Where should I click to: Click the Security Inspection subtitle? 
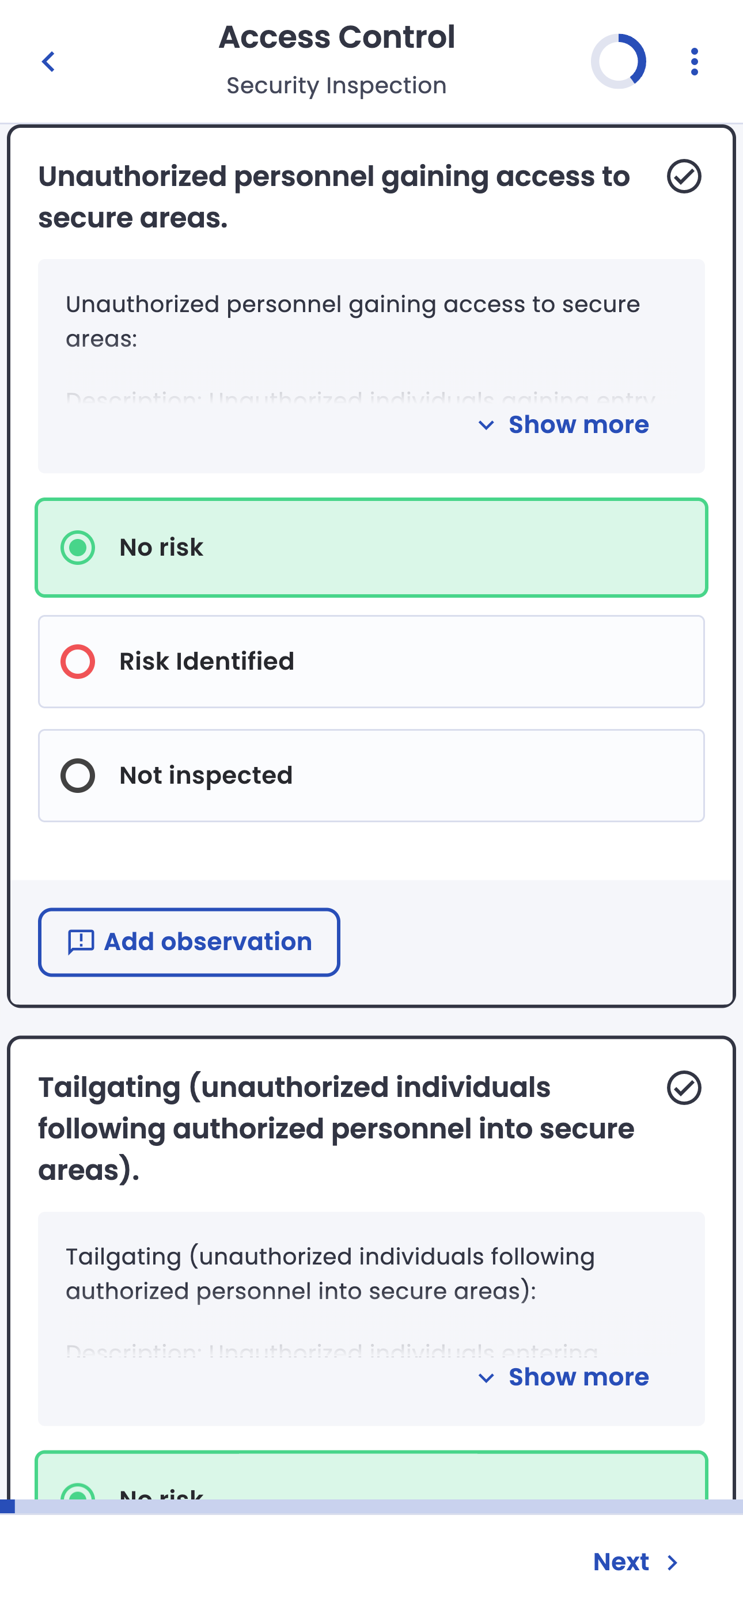coord(336,86)
